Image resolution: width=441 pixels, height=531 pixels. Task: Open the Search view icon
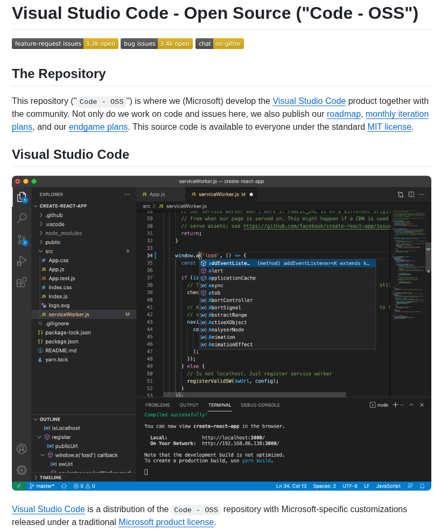tap(22, 218)
